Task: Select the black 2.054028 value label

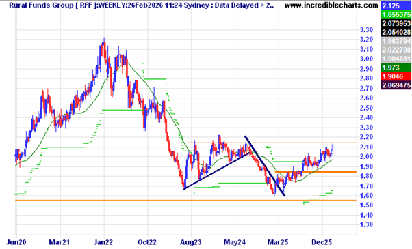Action: pyautogui.click(x=396, y=32)
